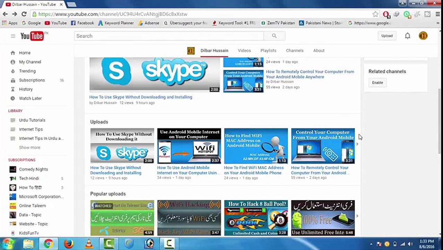Screen dimensions: 443x250
Task: Click the volume icon in system tray
Action: click(411, 244)
